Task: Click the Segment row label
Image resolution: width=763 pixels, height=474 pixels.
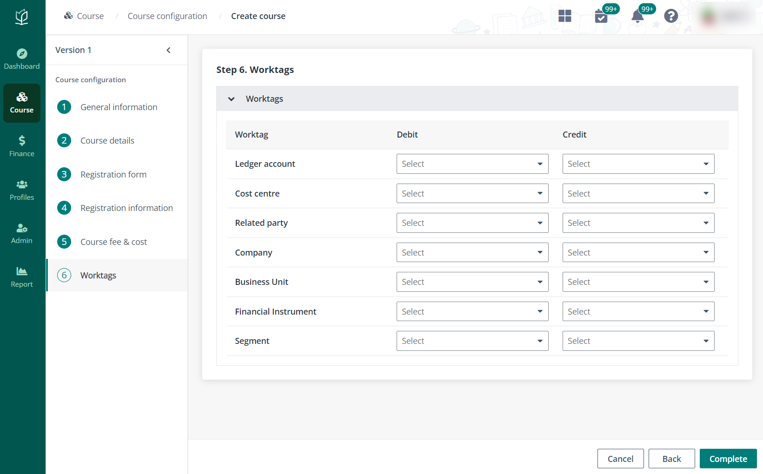Action: [252, 341]
